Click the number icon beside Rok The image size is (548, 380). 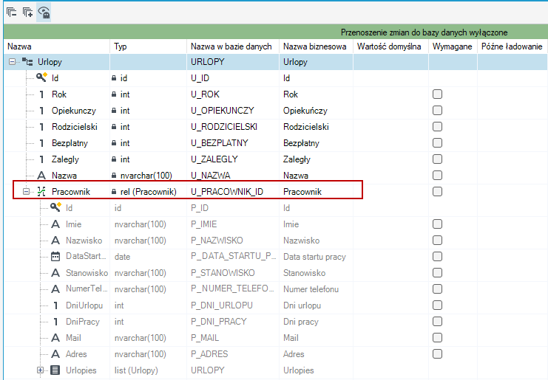(41, 94)
